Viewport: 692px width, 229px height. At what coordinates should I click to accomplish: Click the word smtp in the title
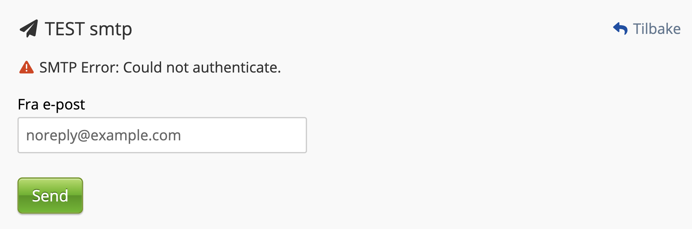[x=111, y=30]
